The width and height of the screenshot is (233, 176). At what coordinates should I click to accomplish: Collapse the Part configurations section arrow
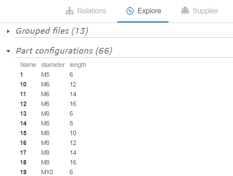click(x=8, y=51)
